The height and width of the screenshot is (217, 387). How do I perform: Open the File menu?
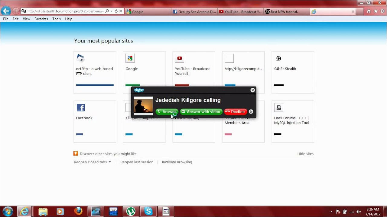tap(6, 19)
